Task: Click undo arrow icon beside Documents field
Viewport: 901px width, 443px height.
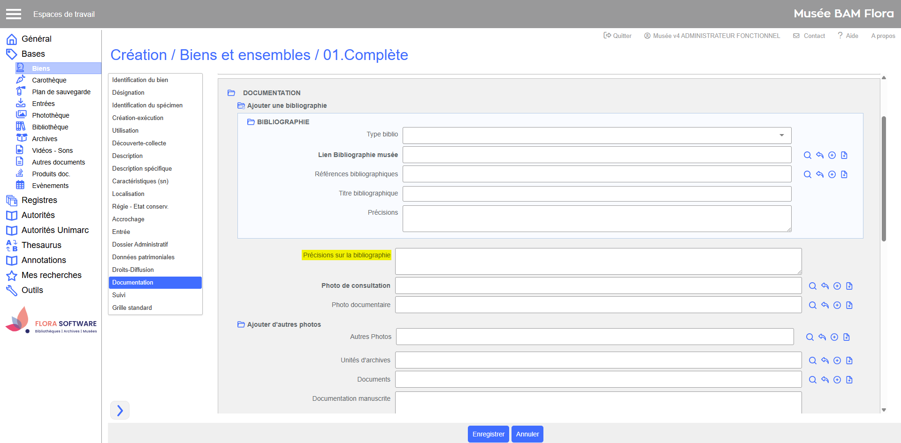Action: (x=825, y=380)
